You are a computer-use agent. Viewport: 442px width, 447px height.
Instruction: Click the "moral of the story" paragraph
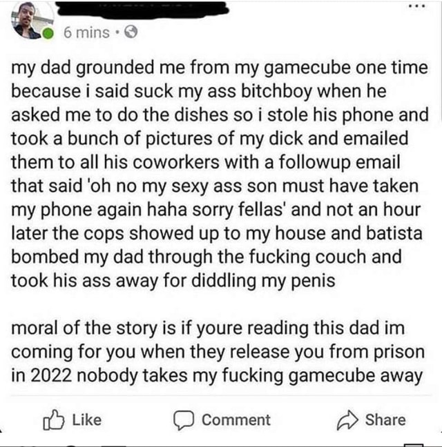pos(218,351)
